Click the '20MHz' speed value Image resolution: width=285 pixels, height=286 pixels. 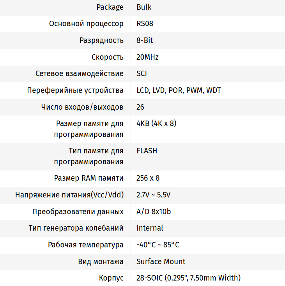pos(147,57)
